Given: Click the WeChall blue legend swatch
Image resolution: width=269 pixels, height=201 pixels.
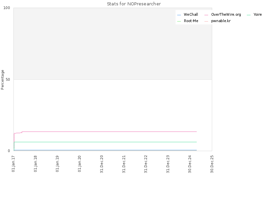Looking at the screenshot, I should 179,15.
